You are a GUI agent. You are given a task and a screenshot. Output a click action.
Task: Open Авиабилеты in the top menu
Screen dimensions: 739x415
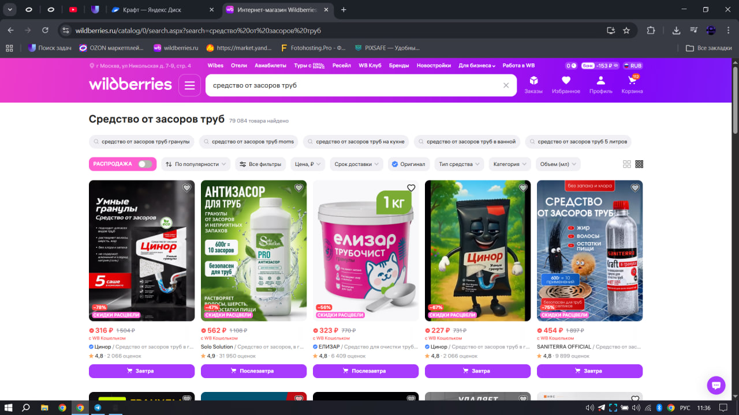click(x=270, y=66)
